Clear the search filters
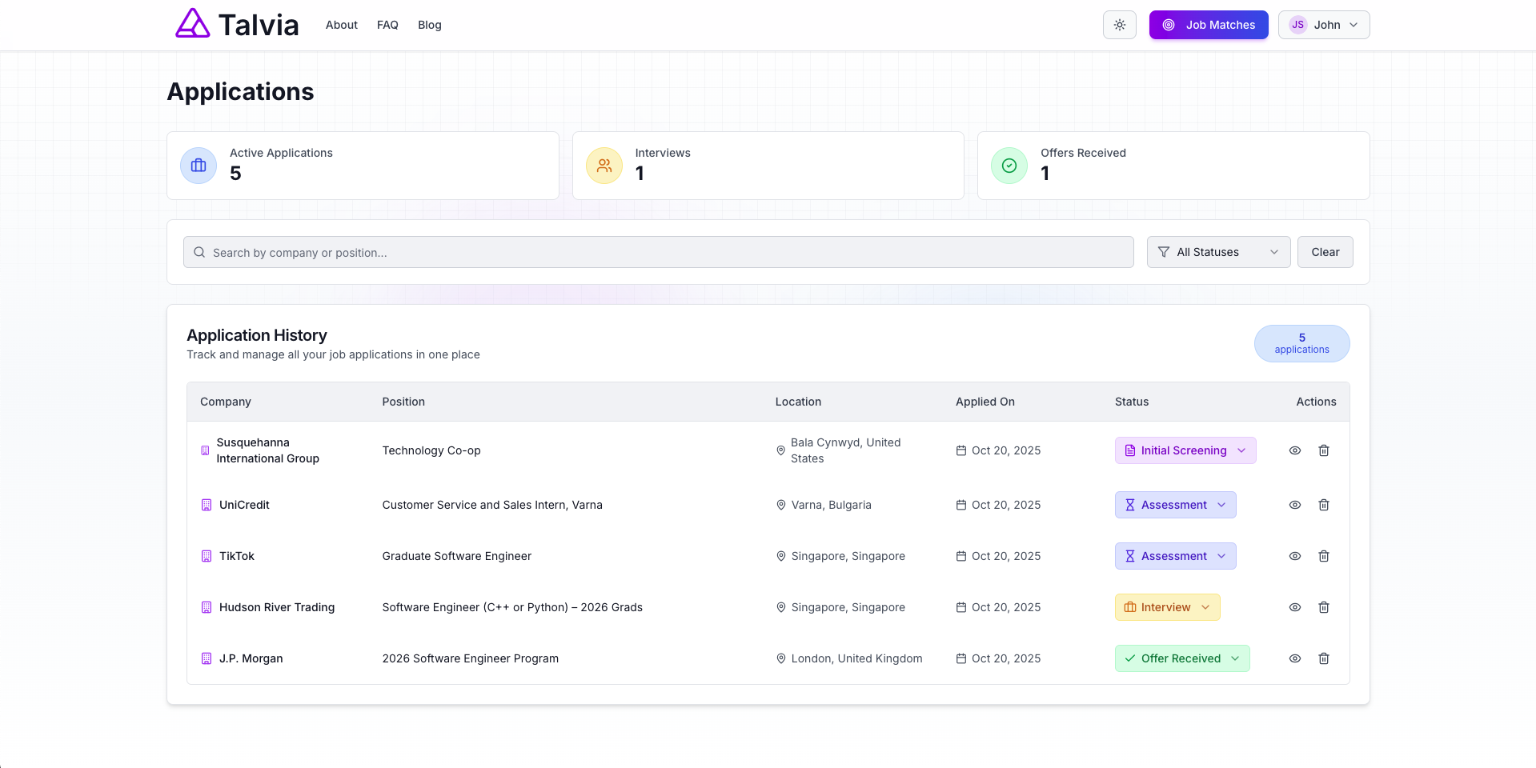 click(1325, 252)
